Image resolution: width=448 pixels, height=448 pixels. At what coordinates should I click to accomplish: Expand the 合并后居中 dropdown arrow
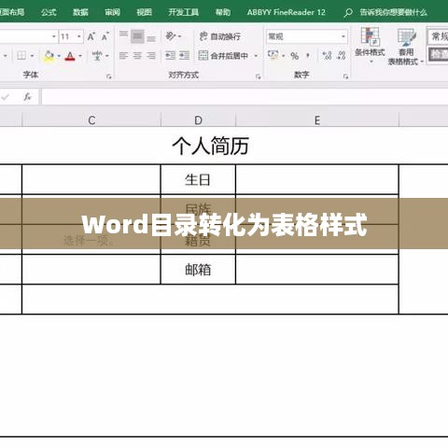256,56
